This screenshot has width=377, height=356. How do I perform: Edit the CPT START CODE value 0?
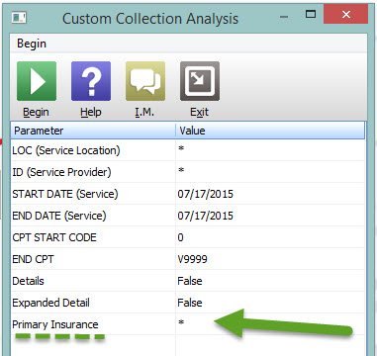coord(180,237)
